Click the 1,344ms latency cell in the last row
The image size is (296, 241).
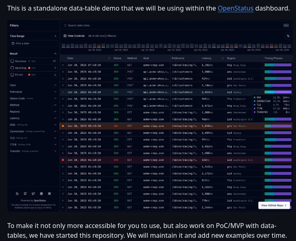pyautogui.click(x=207, y=208)
